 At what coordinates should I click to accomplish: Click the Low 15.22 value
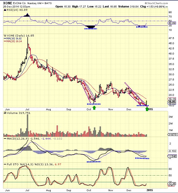pos(94,6)
